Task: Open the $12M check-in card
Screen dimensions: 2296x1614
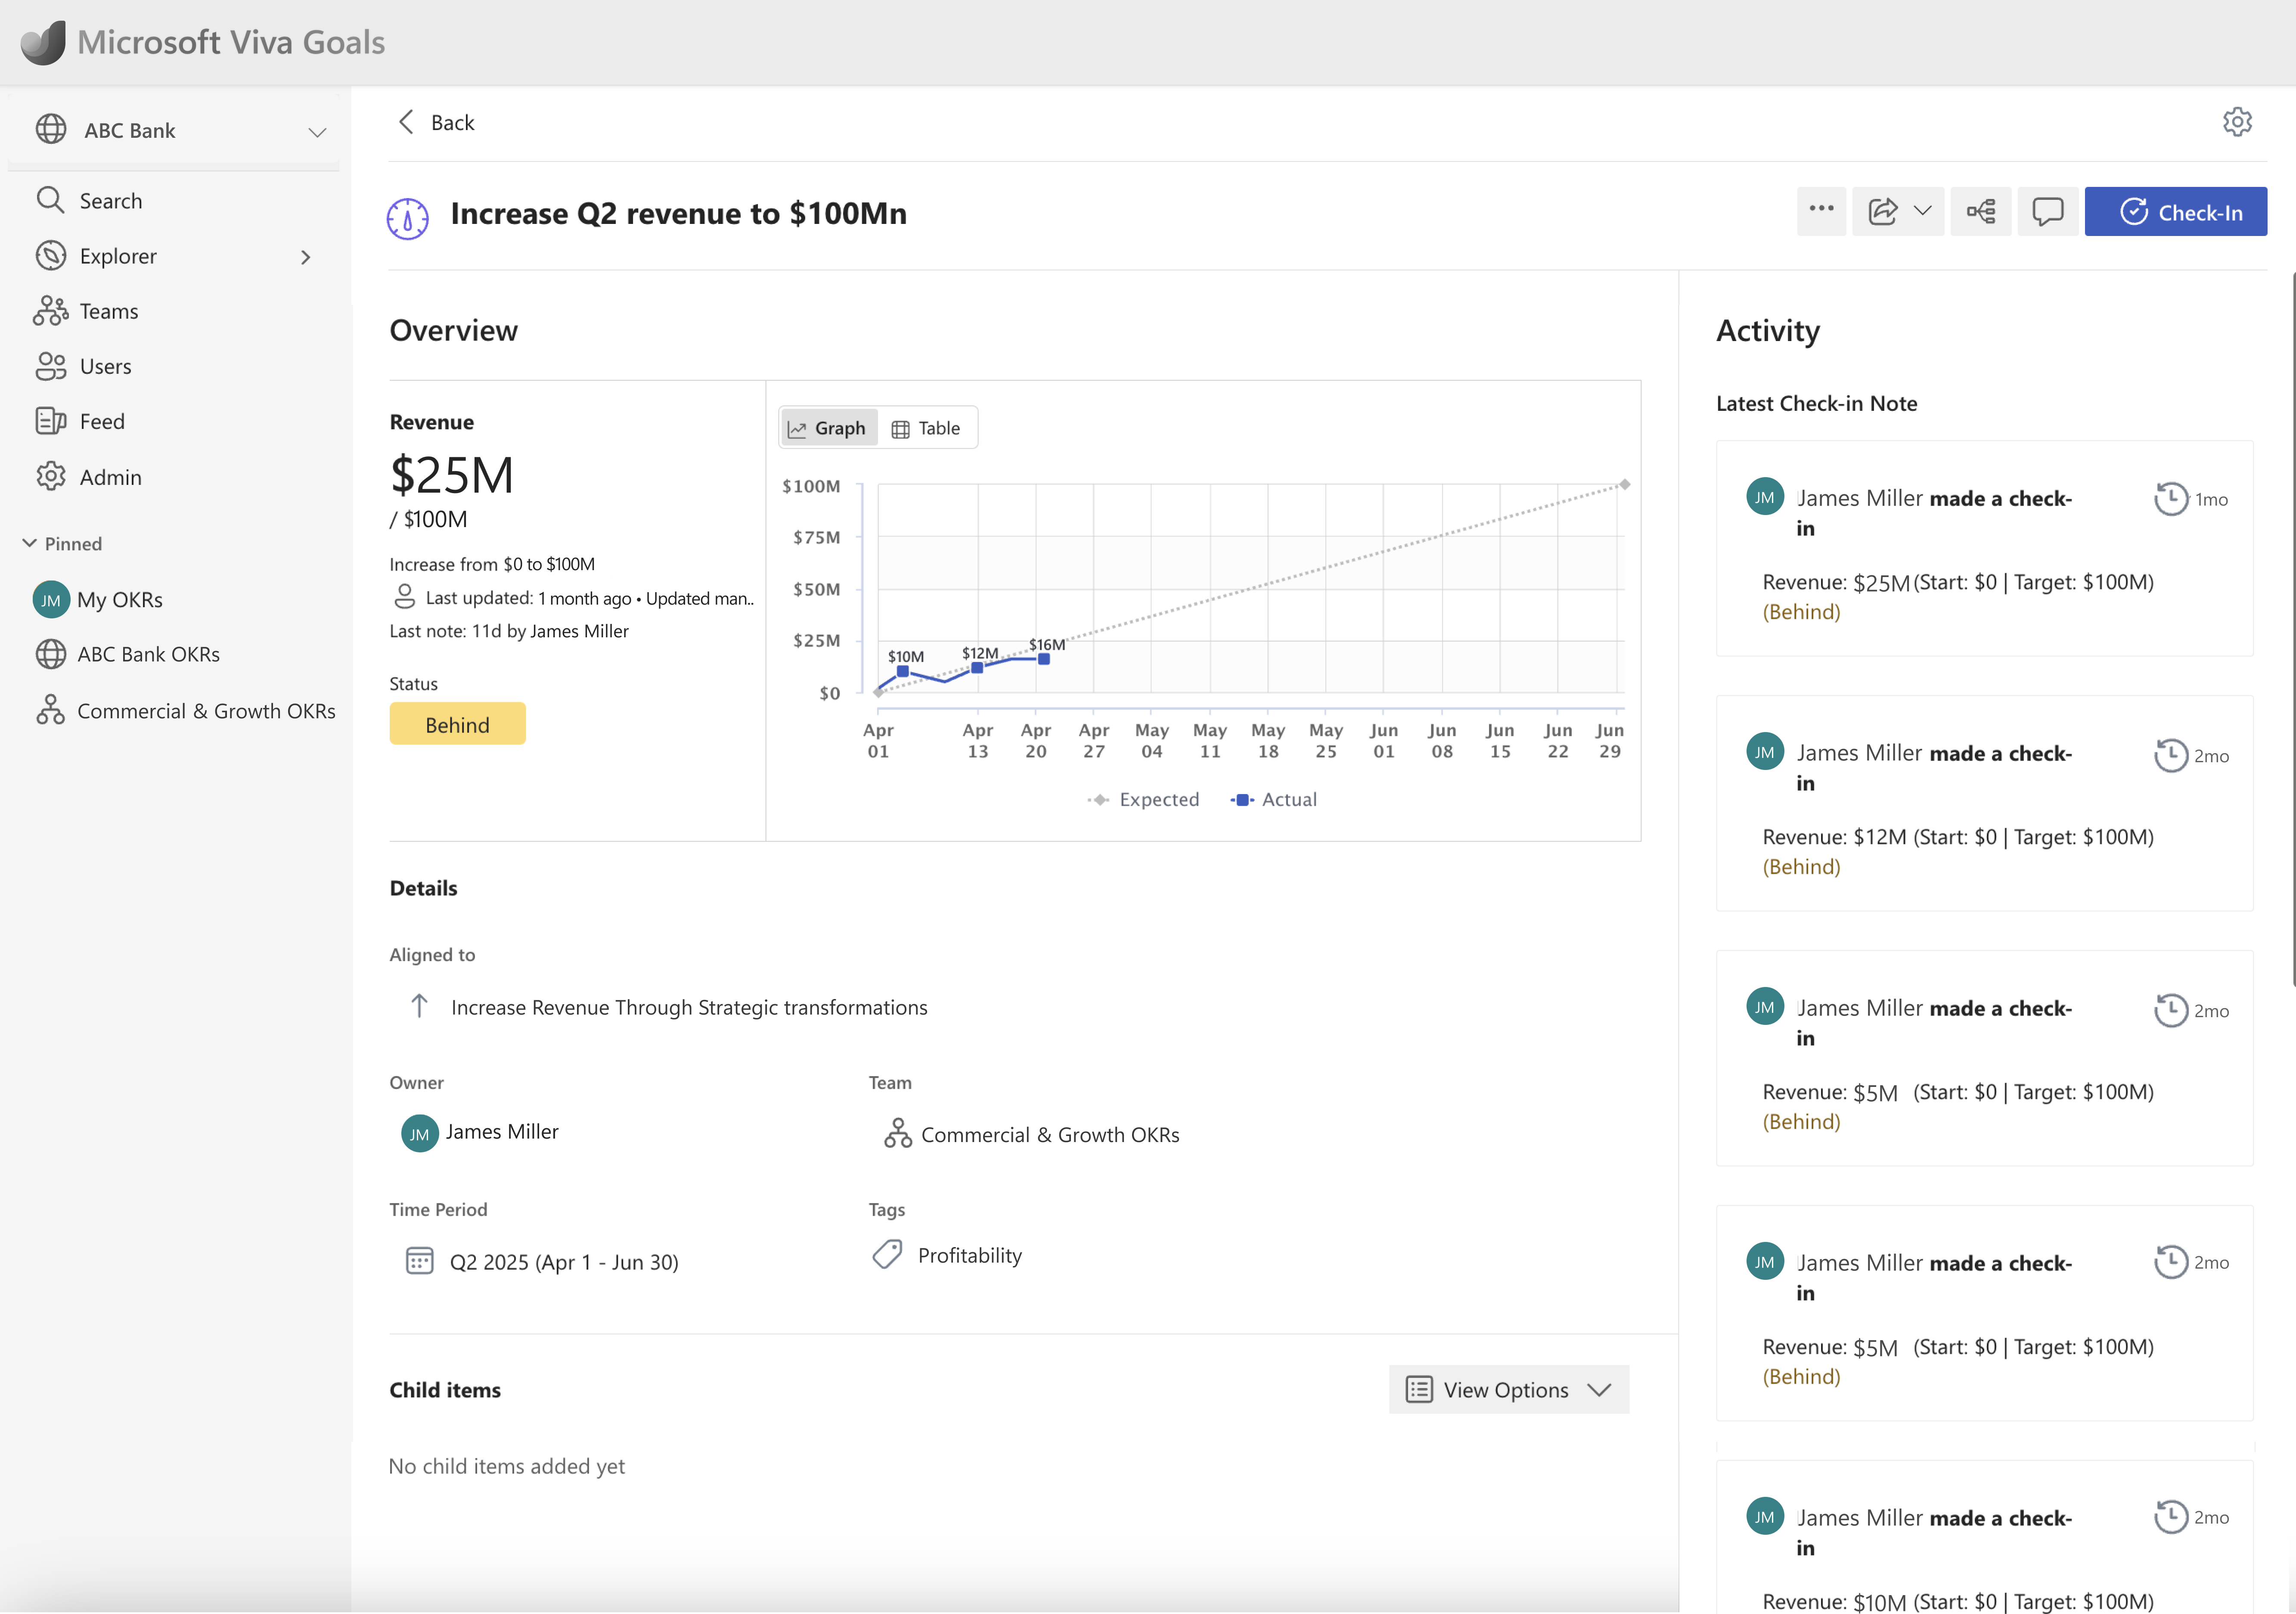Action: click(1985, 803)
